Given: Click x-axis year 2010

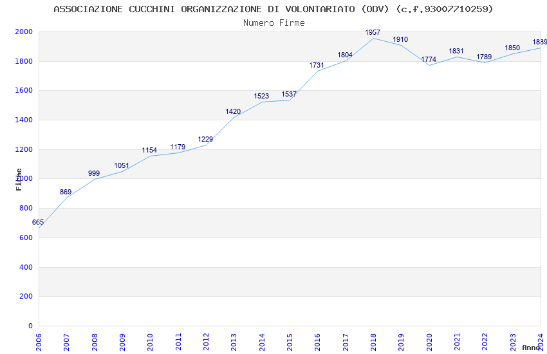Looking at the screenshot, I should (151, 342).
